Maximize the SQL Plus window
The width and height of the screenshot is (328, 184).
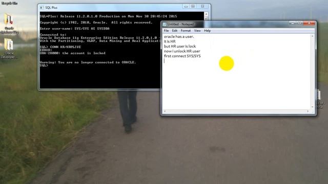(x=193, y=7)
